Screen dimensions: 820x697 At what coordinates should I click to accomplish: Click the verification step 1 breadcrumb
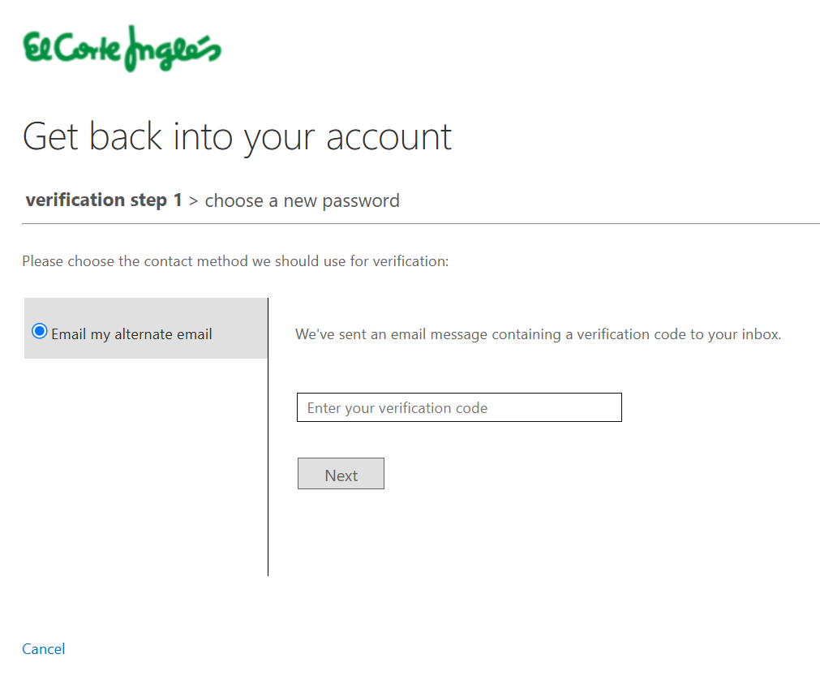104,200
